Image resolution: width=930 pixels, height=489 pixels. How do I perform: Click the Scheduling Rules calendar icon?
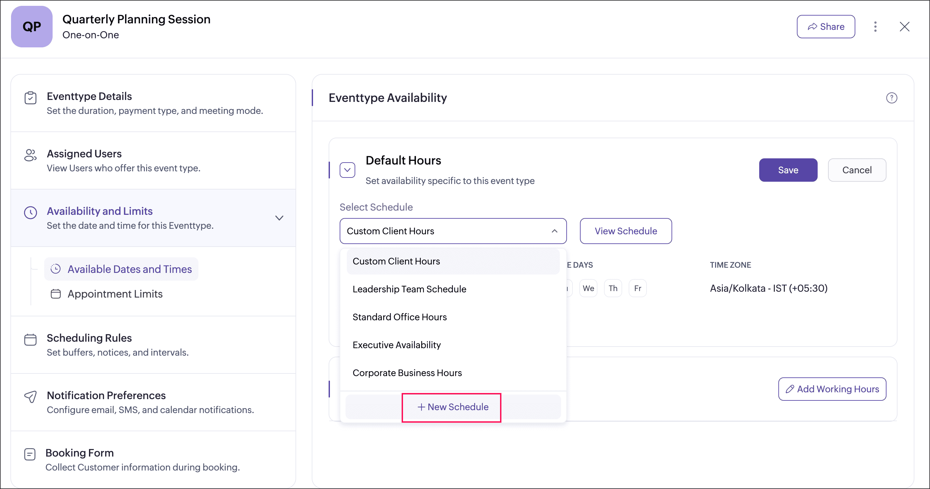point(30,340)
